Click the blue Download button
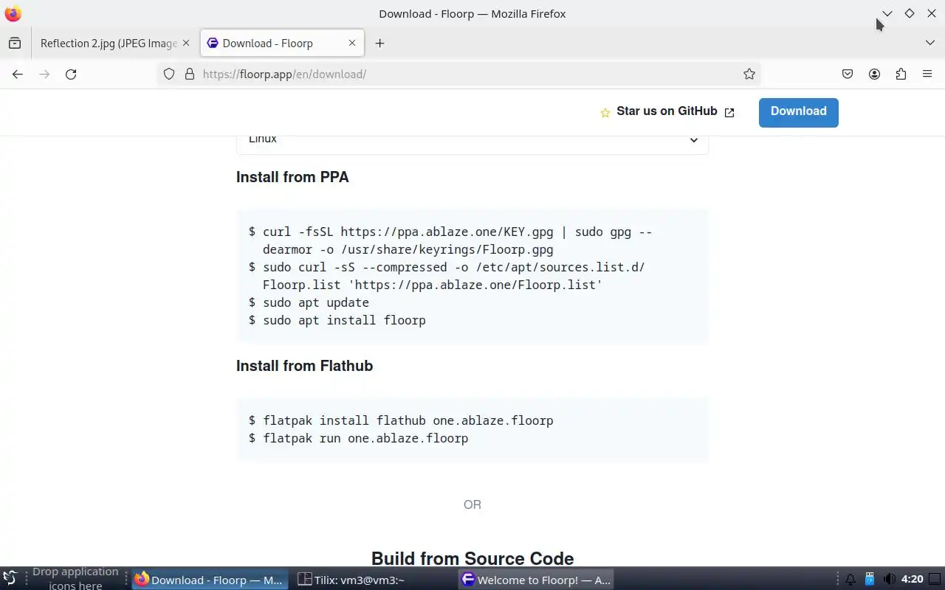This screenshot has width=945, height=590. (x=798, y=112)
